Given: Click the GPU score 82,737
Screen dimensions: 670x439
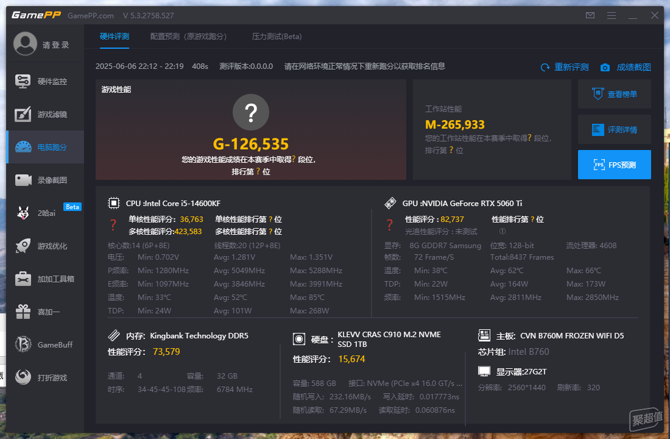Looking at the screenshot, I should coord(452,219).
